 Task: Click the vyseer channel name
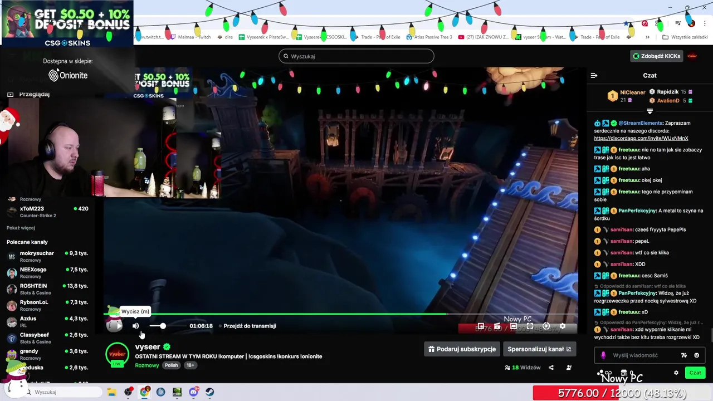tap(148, 346)
